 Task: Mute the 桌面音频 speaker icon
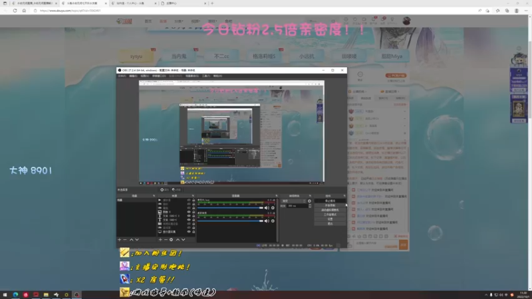267,221
